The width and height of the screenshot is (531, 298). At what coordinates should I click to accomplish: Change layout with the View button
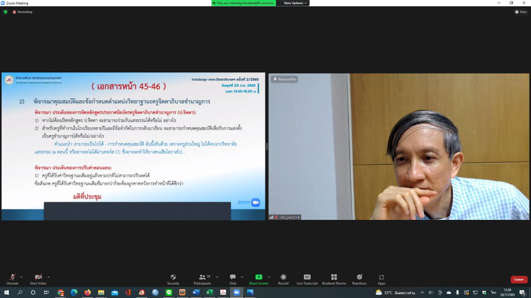pyautogui.click(x=521, y=12)
